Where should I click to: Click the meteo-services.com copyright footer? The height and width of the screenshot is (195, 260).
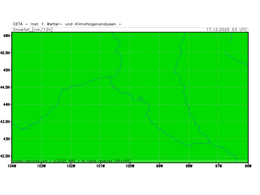coord(71,161)
